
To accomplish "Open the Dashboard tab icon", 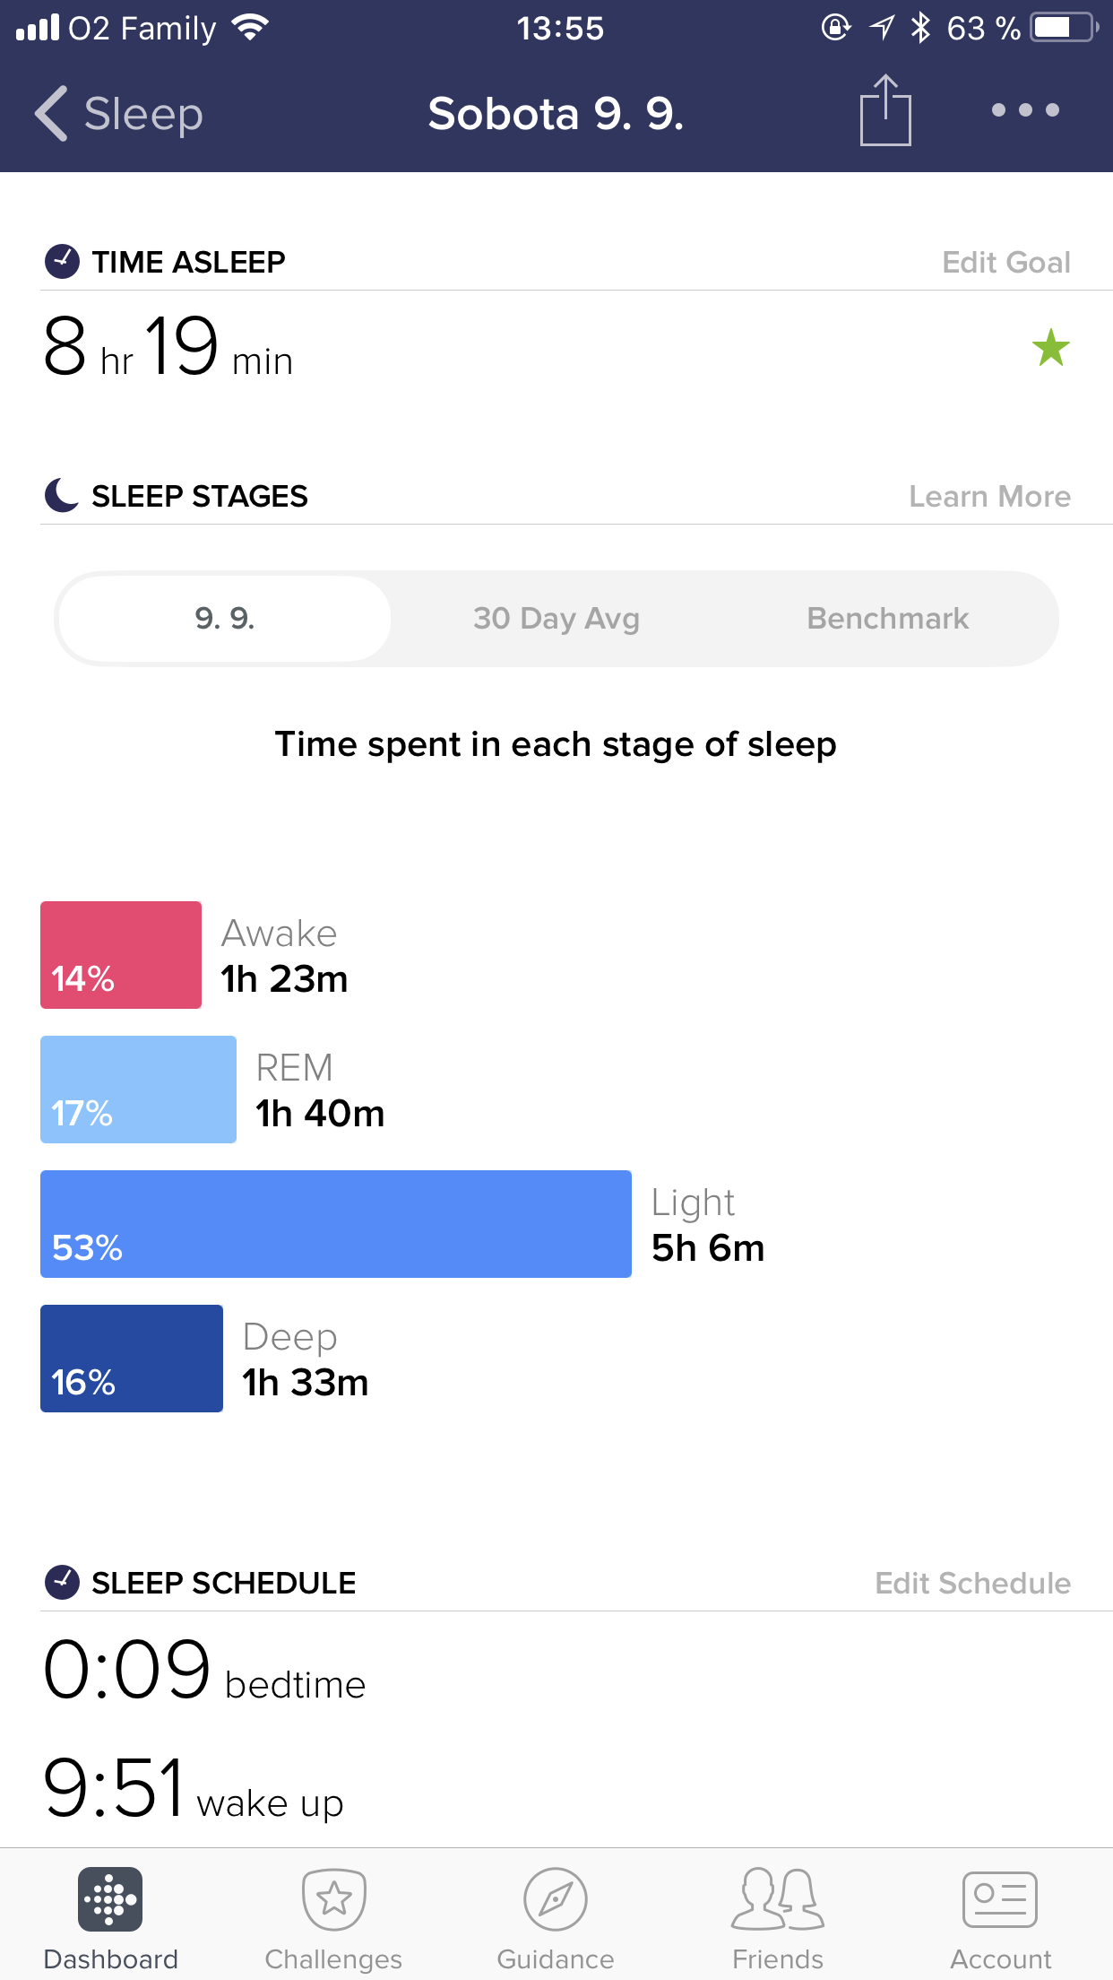I will click(110, 1898).
